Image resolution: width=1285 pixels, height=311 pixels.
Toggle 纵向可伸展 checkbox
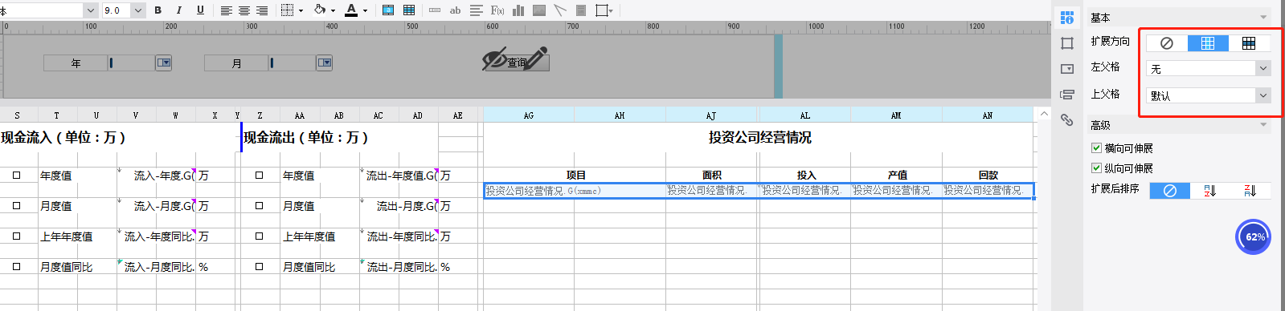point(1096,168)
